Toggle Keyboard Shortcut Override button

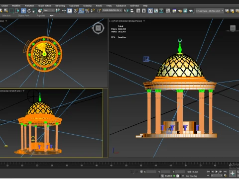point(70,11)
